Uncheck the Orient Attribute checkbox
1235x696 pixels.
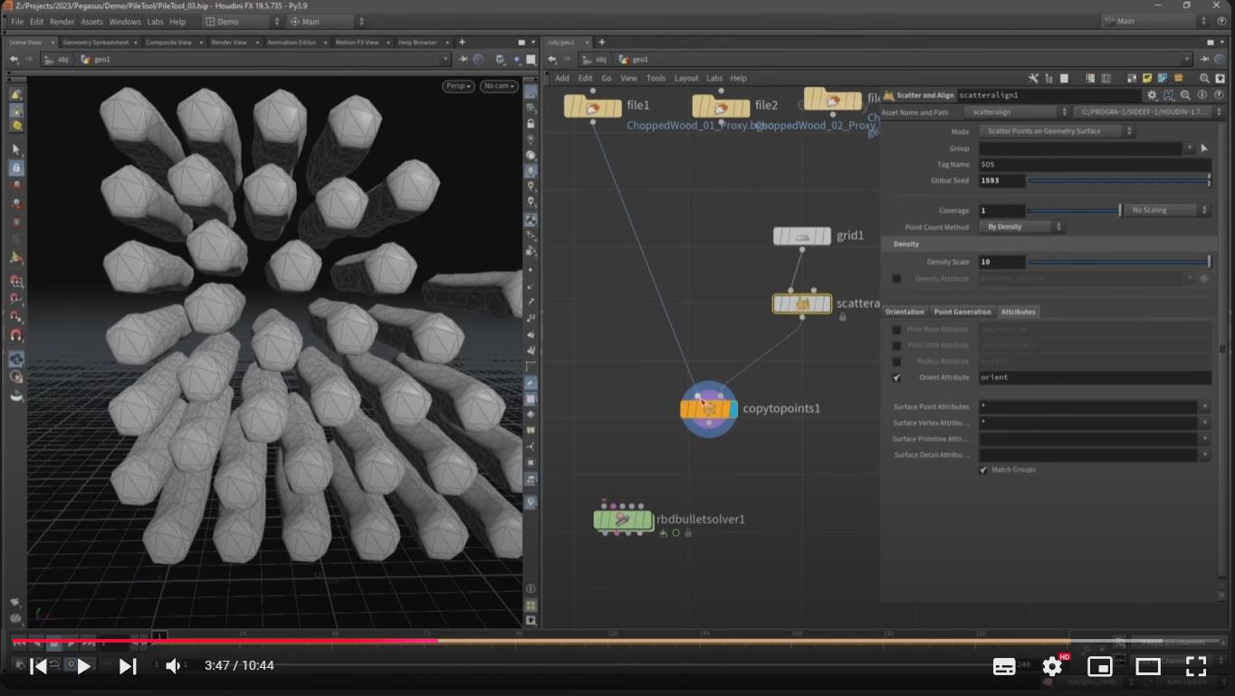(896, 377)
